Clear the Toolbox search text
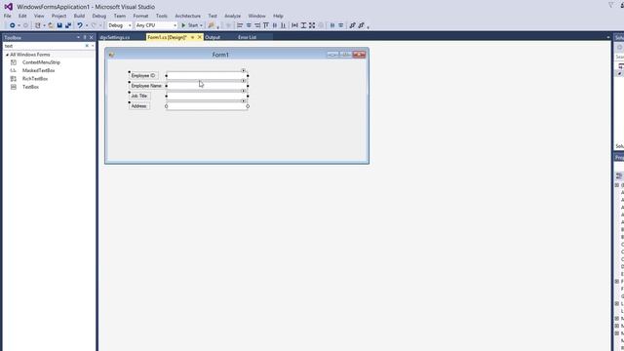This screenshot has width=624, height=351. (x=87, y=46)
